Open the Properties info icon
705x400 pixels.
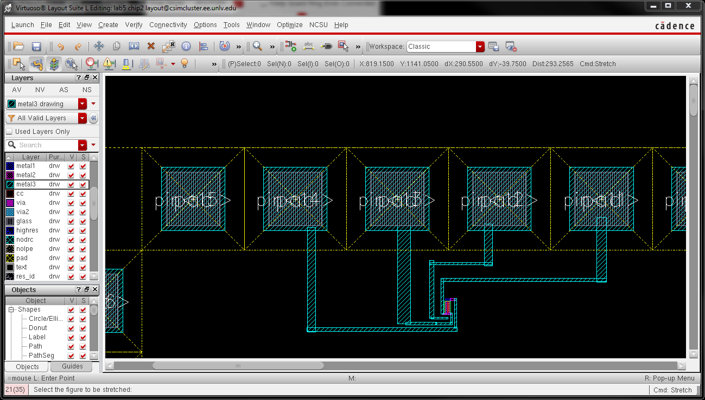pyautogui.click(x=186, y=47)
